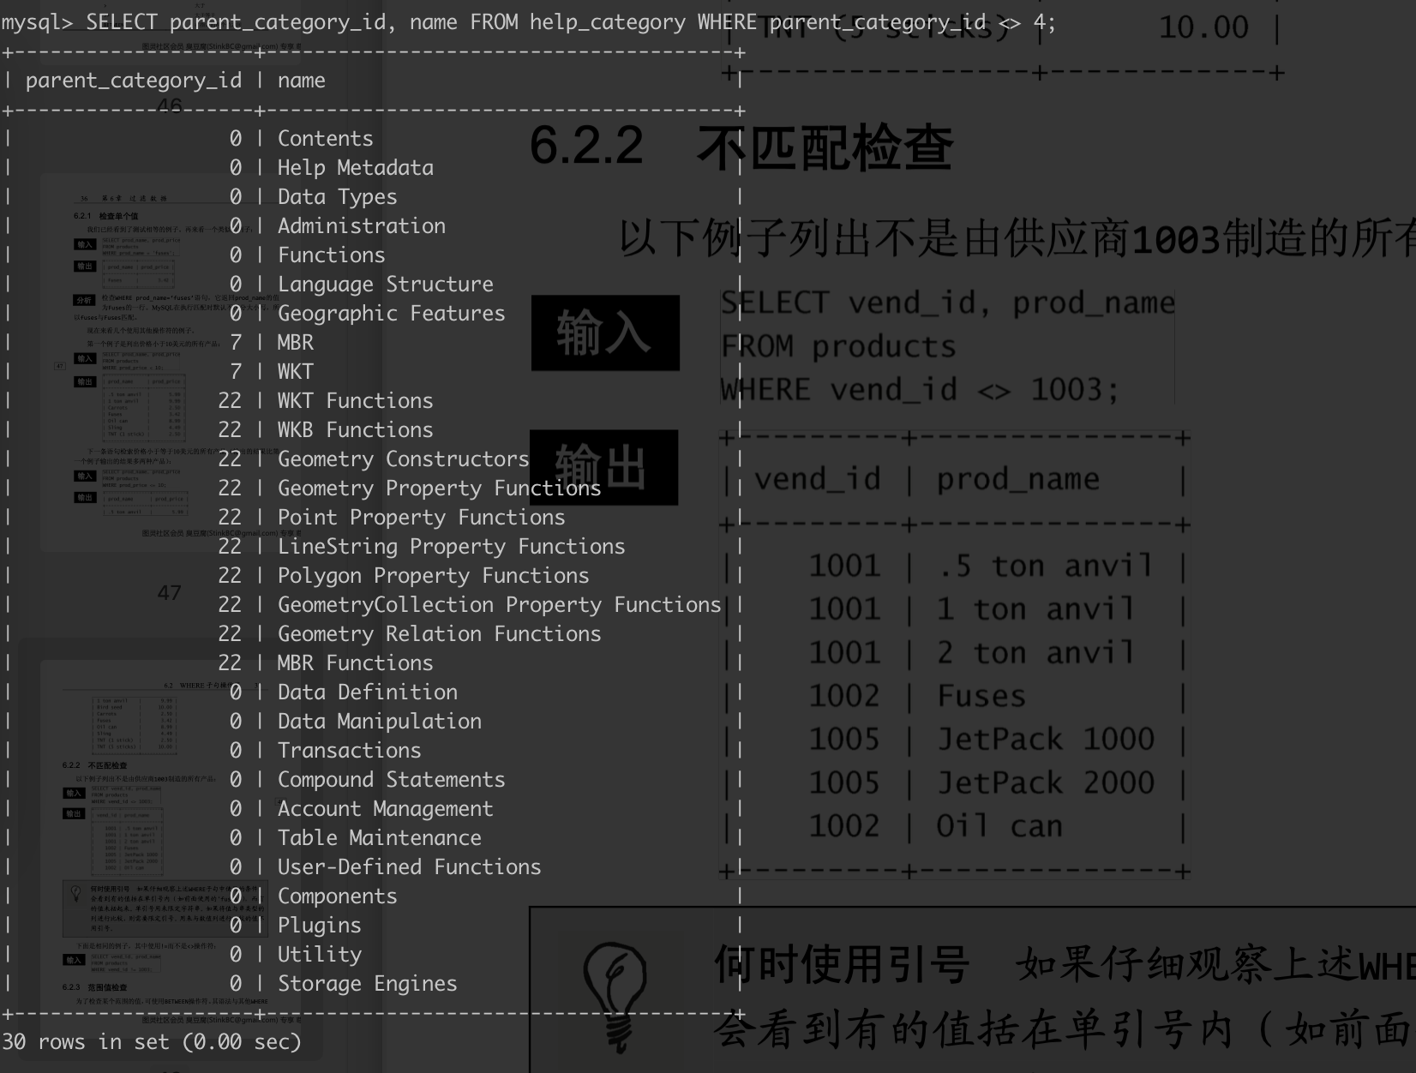1416x1073 pixels.
Task: Click the Table Maintenance row
Action: tap(374, 838)
